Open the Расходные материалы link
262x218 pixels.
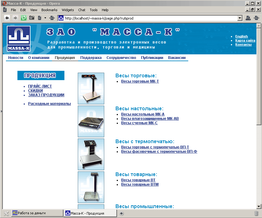(x=49, y=104)
